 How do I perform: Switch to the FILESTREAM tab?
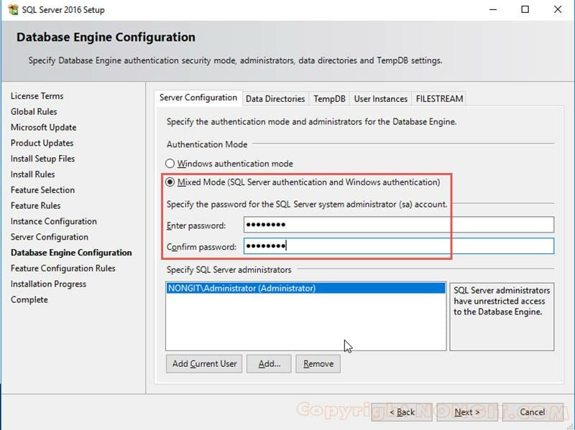click(438, 98)
